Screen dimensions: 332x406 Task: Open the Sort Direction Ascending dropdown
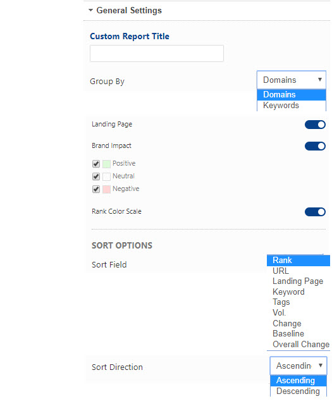point(298,366)
